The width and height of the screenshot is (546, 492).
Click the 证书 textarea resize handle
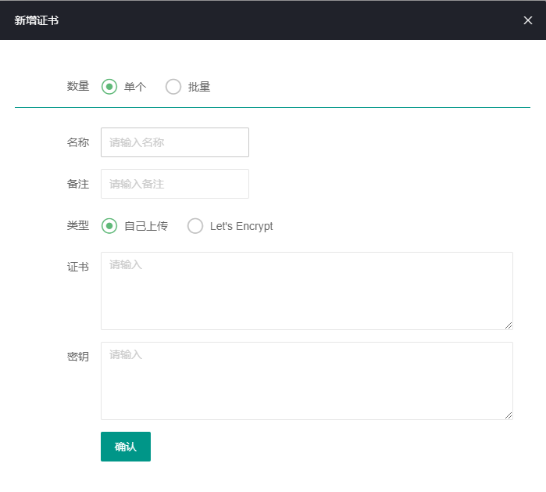pos(509,325)
